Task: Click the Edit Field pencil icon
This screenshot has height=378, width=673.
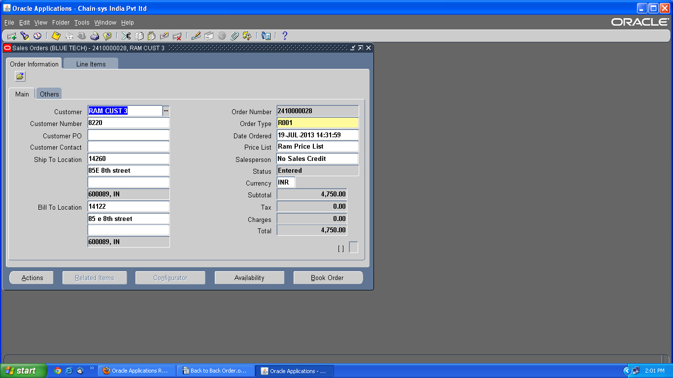Action: tap(196, 36)
